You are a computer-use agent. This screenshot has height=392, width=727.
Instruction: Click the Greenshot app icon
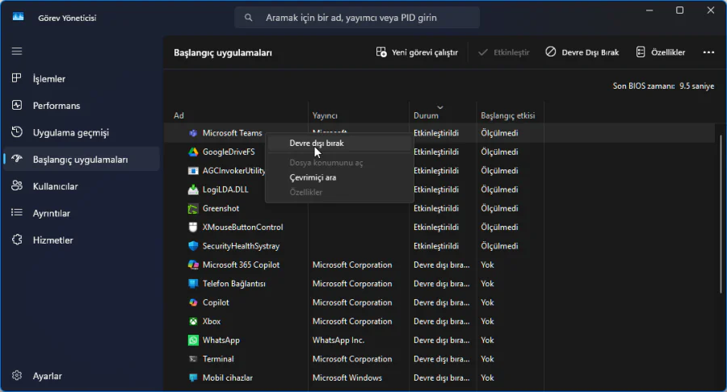193,209
